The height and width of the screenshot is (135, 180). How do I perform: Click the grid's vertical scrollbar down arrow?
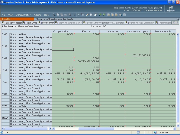click(178, 126)
